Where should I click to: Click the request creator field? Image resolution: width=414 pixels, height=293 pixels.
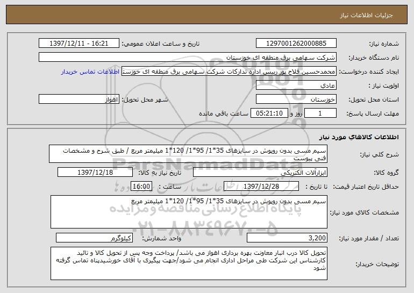[x=229, y=72]
